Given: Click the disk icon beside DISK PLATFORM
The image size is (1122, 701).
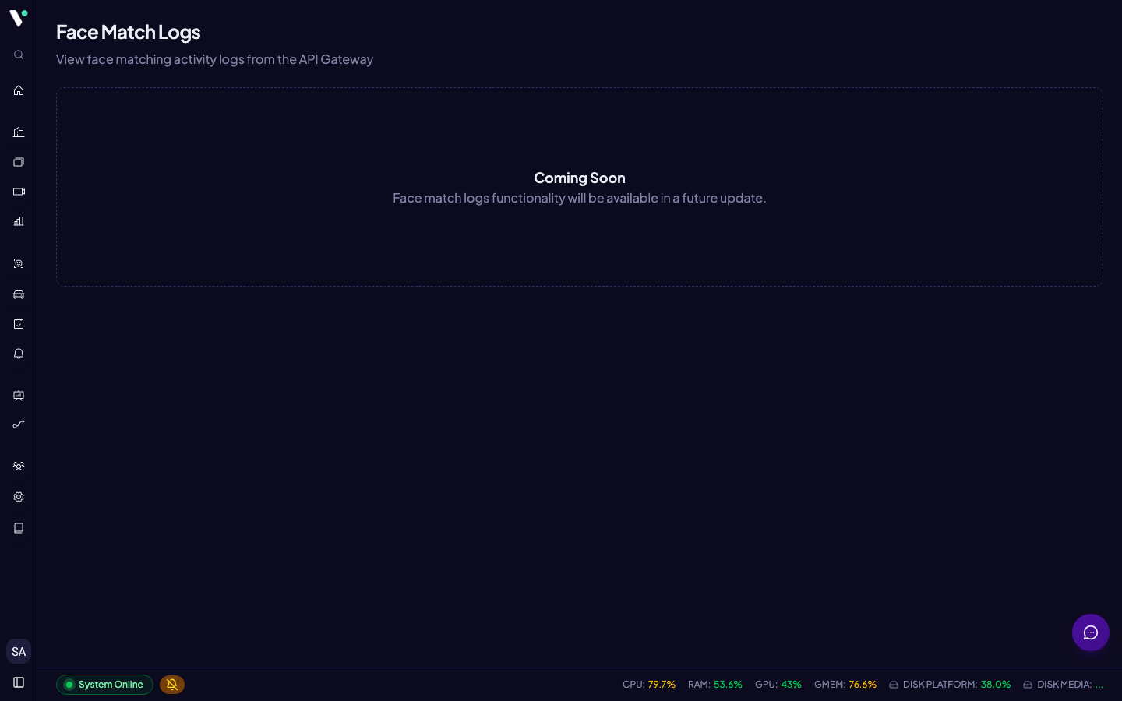Looking at the screenshot, I should pos(894,685).
